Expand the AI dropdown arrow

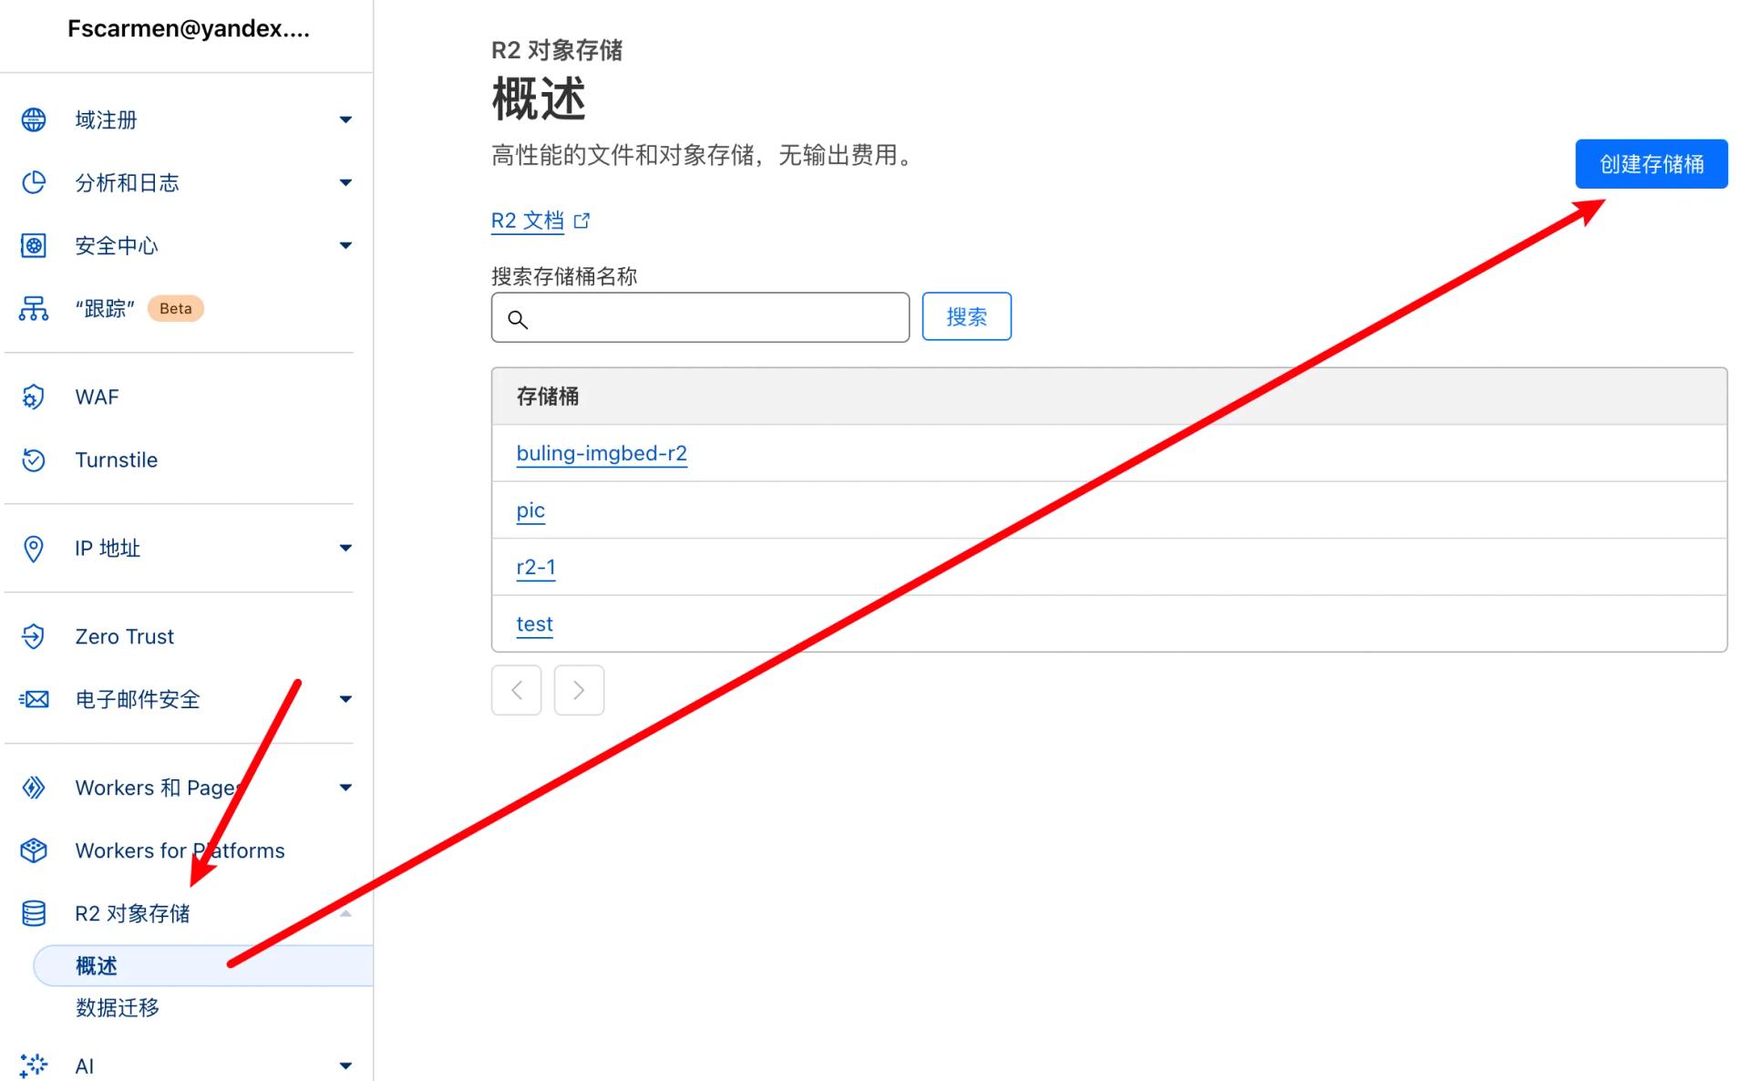(x=345, y=1066)
